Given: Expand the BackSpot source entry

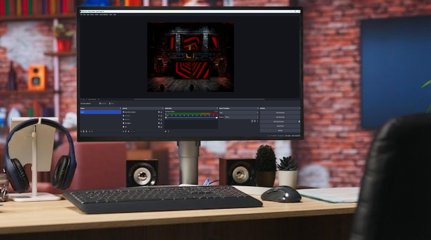Looking at the screenshot, I should pos(123,119).
